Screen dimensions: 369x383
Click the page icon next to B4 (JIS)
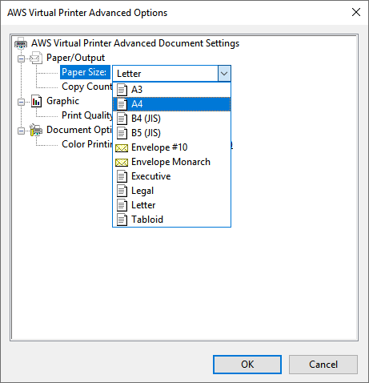[122, 119]
